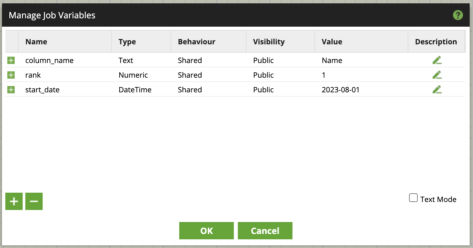Edit description for column_name variable

click(437, 60)
